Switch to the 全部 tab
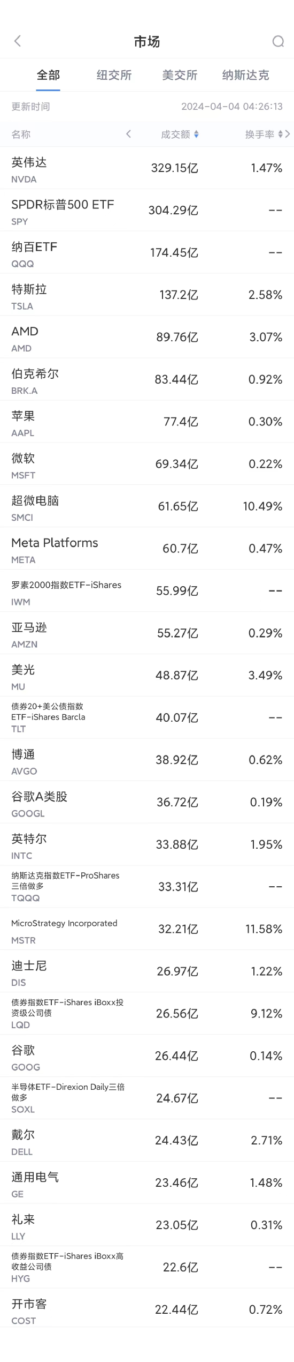This screenshot has height=1362, width=294. pos(48,75)
